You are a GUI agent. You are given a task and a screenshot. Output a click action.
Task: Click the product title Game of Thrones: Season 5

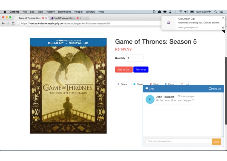(156, 42)
